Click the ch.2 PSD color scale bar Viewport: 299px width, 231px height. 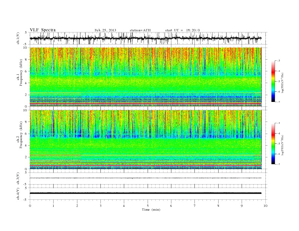(273, 143)
